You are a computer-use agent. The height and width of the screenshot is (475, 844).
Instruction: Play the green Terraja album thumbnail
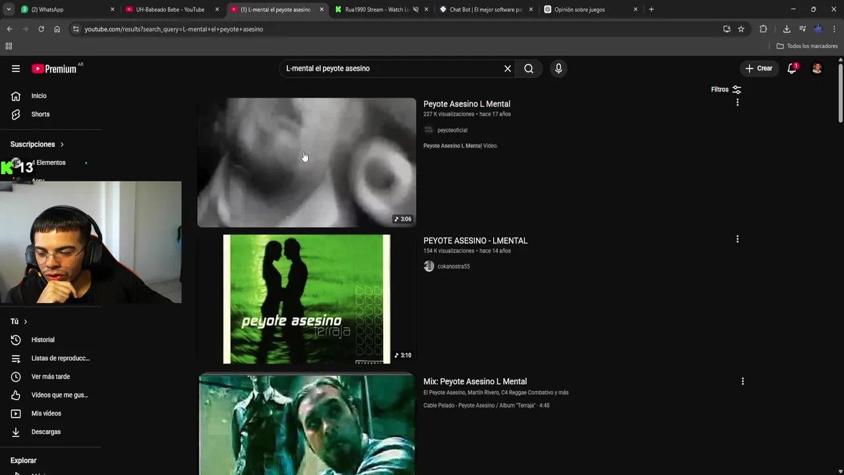(x=307, y=299)
